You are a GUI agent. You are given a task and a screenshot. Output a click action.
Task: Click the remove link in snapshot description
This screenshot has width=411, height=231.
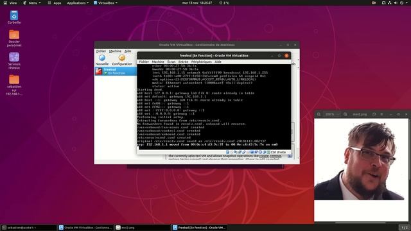[275, 156]
